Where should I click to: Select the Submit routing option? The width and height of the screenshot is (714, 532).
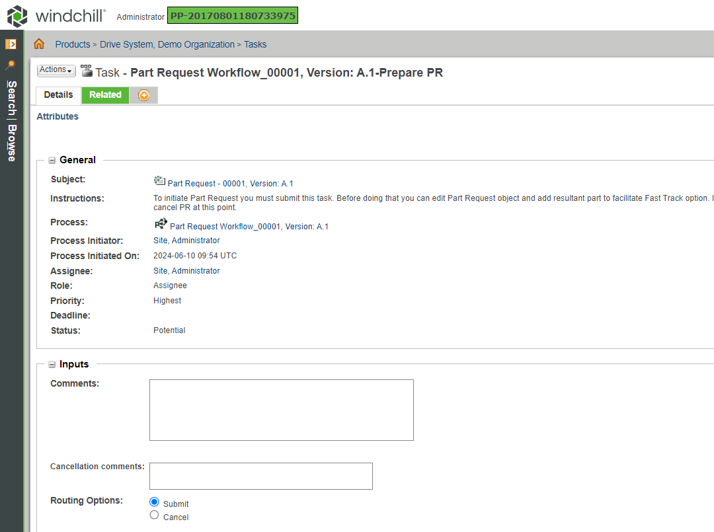(x=154, y=502)
